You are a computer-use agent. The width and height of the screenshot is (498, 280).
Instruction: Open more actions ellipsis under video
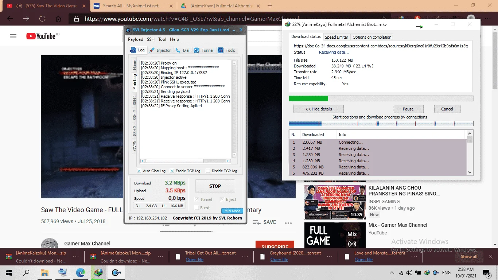[288, 222]
